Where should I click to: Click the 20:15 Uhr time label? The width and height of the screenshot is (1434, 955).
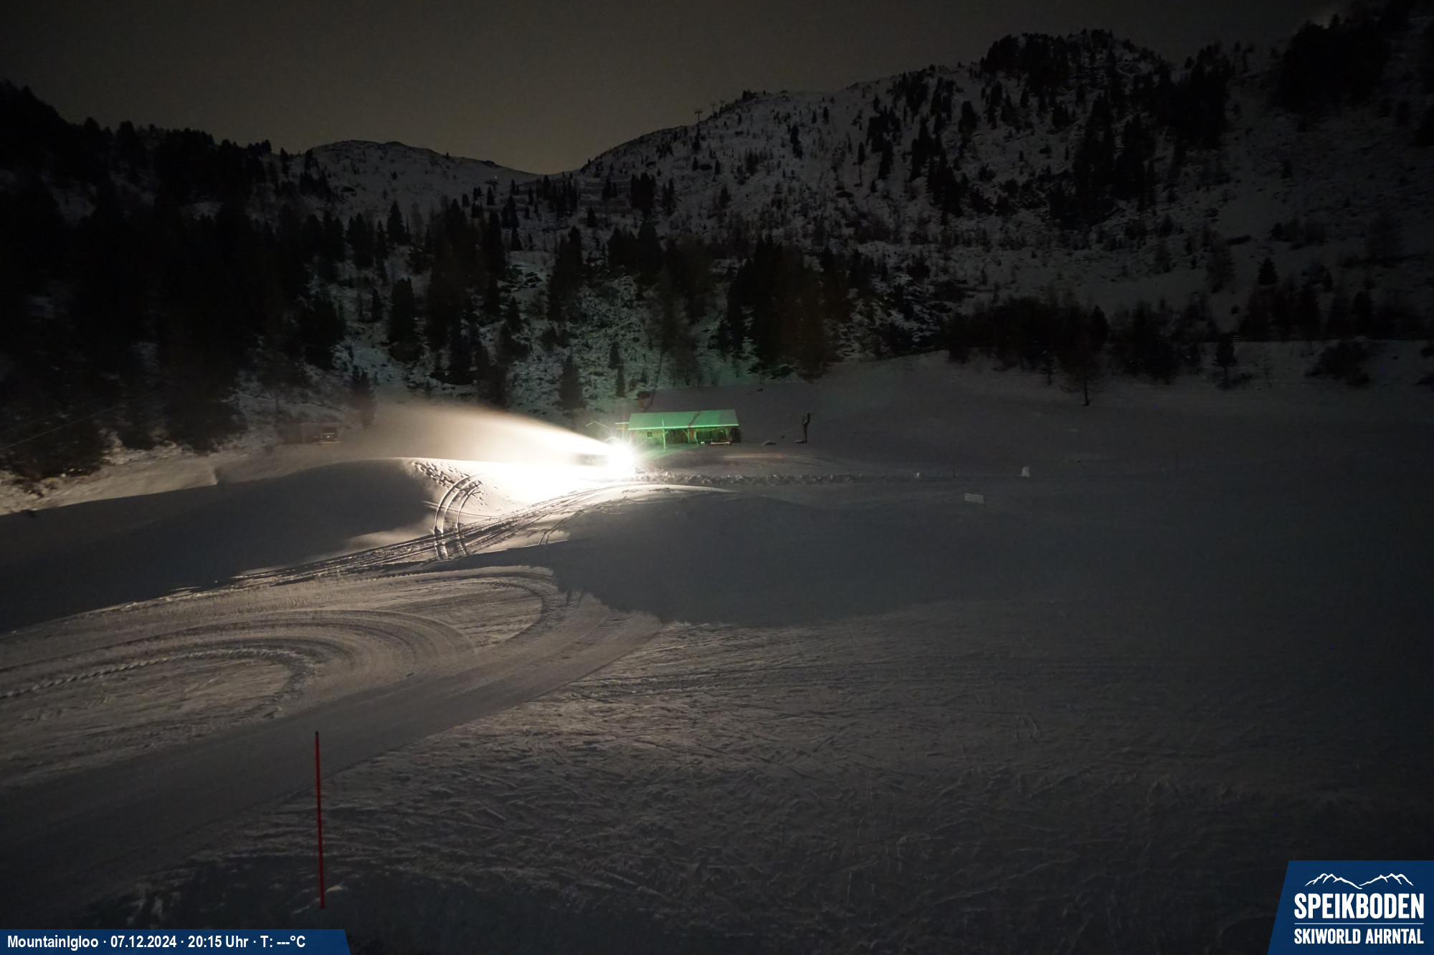[x=218, y=941]
